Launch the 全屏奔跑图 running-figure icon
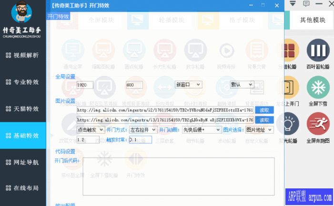Image resolution: width=334 pixels, height=206 pixels. 318,124
